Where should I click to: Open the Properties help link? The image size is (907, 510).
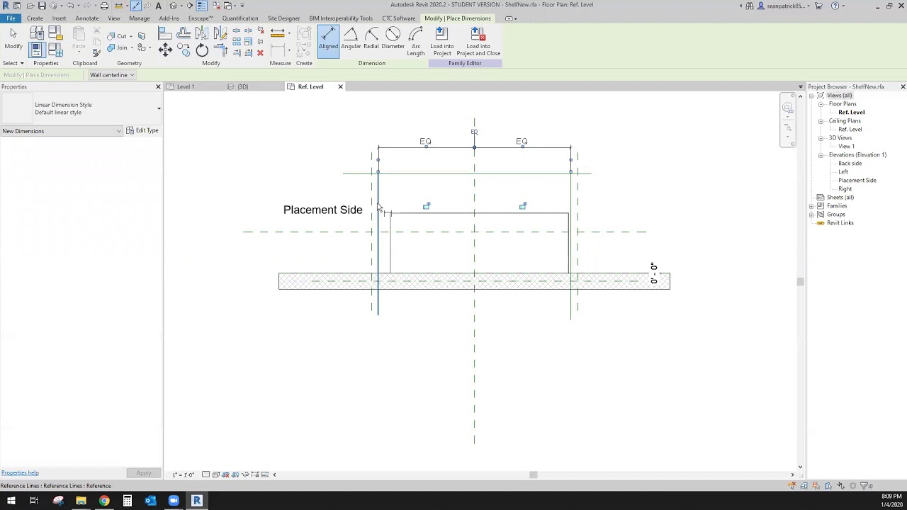coord(20,472)
